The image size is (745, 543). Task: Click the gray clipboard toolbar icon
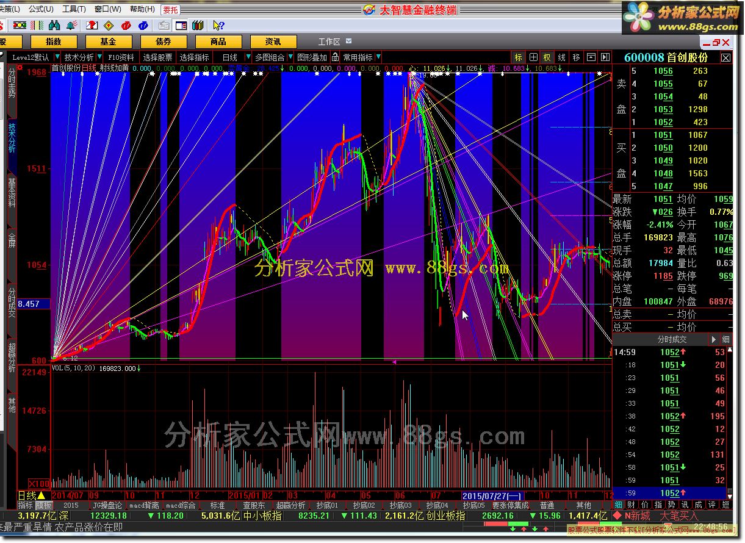[x=164, y=25]
